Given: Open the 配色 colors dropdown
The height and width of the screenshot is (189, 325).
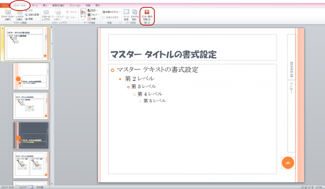Looking at the screenshot, I should (92, 11).
